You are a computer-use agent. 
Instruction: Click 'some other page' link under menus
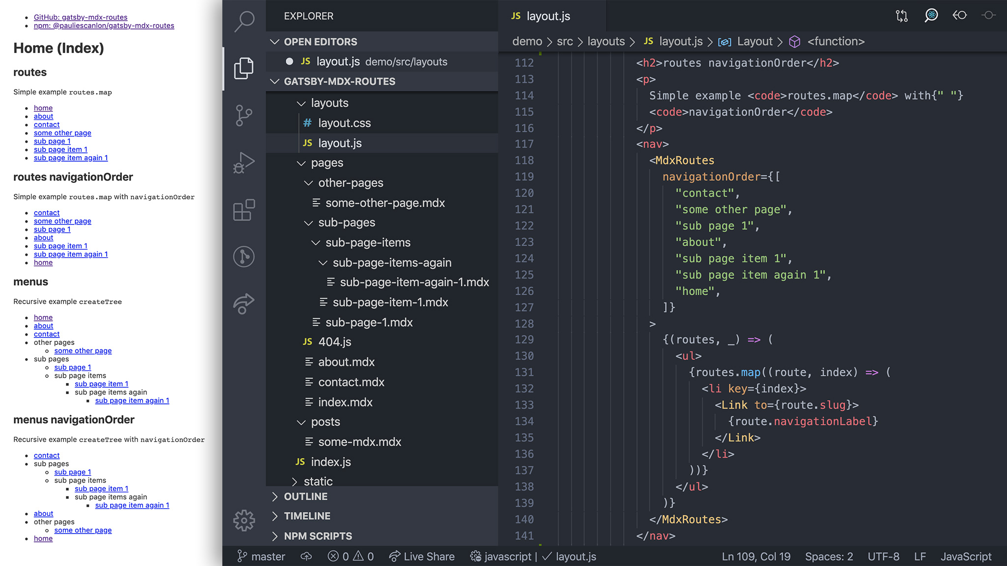83,351
